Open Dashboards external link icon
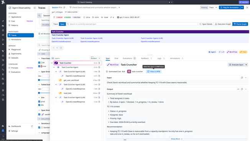The image size is (250, 141). [x=32, y=126]
